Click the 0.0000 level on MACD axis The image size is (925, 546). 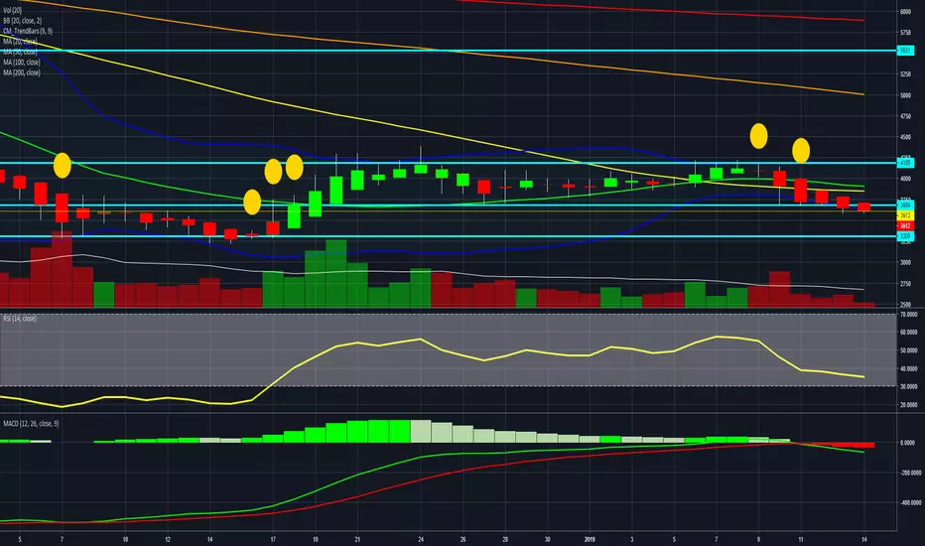[x=909, y=443]
